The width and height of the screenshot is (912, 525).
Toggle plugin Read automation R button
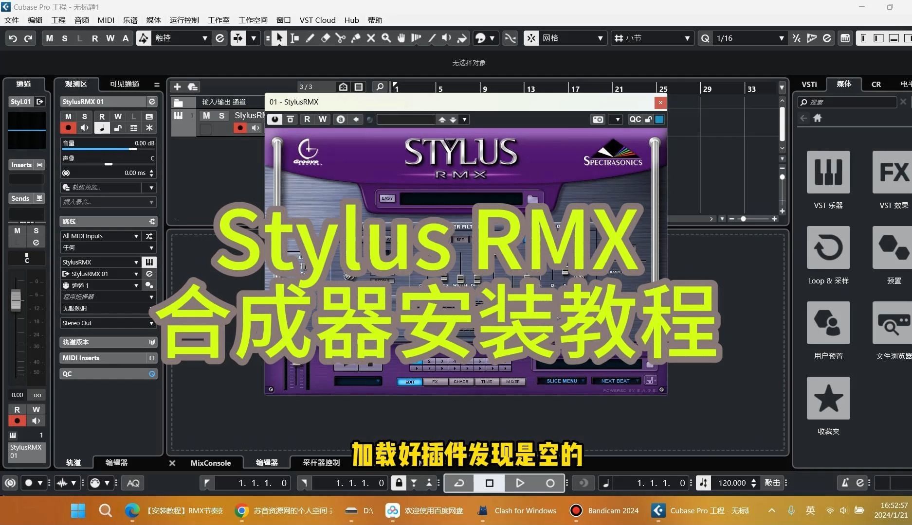[x=307, y=119]
